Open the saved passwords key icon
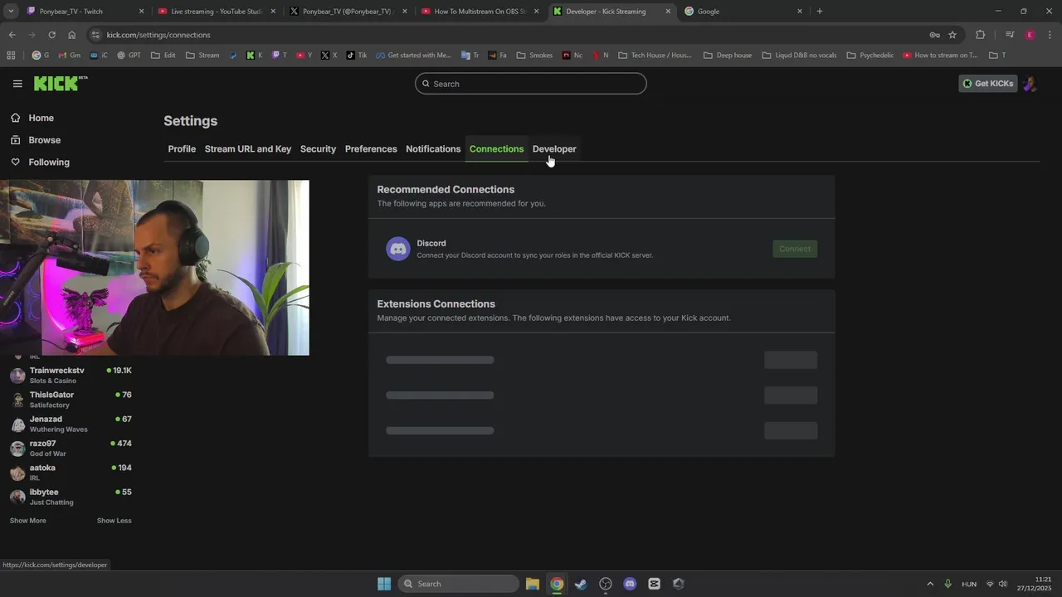The height and width of the screenshot is (597, 1062). pyautogui.click(x=934, y=35)
